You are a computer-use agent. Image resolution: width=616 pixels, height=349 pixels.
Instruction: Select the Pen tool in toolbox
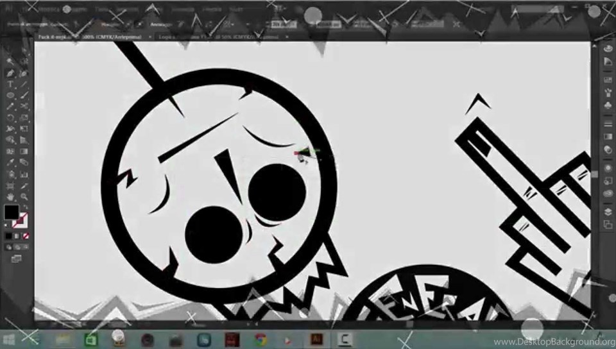tap(10, 73)
